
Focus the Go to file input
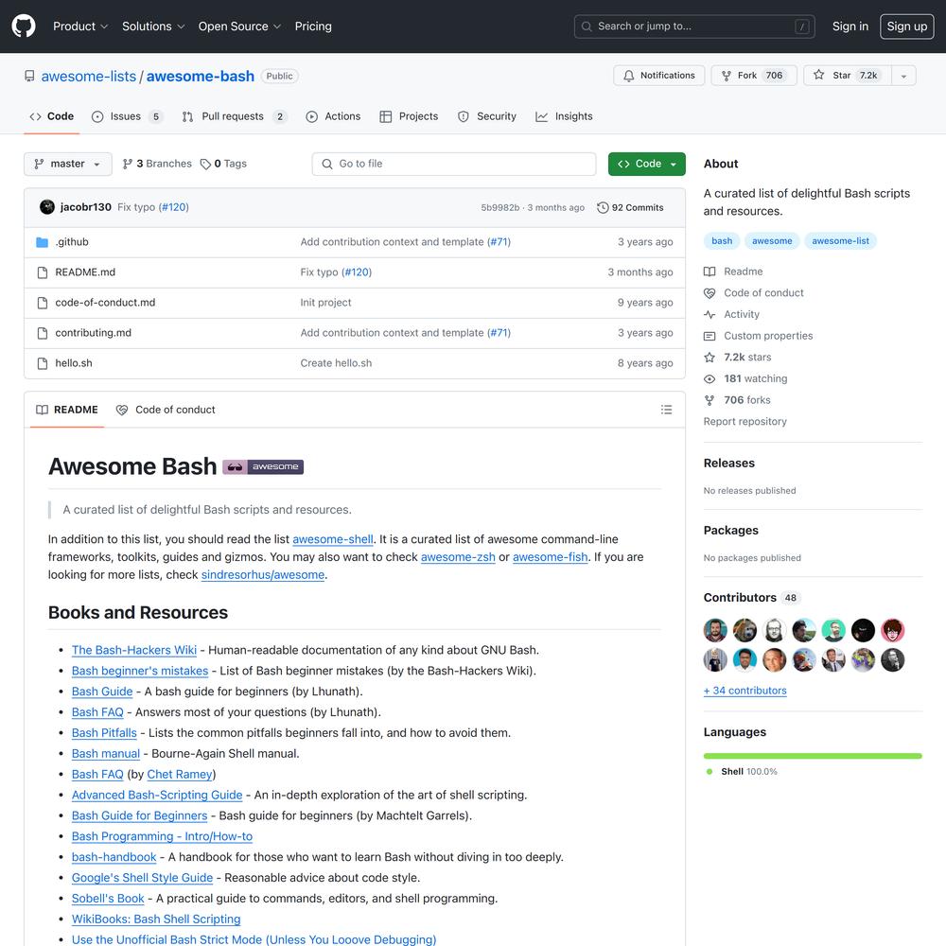tap(454, 164)
